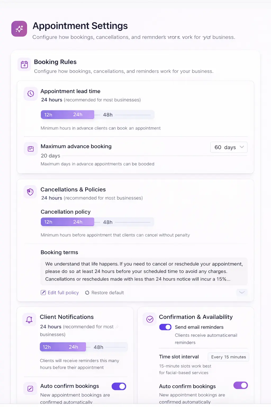Click inside the Booking terms text box
Image resolution: width=271 pixels, height=407 pixels.
click(144, 271)
